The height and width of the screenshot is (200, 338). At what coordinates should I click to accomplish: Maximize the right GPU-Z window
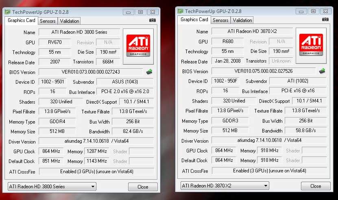pyautogui.click(x=313, y=11)
